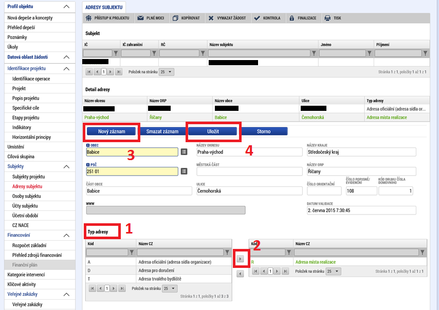Click filter icon of Jméno column

point(369,53)
